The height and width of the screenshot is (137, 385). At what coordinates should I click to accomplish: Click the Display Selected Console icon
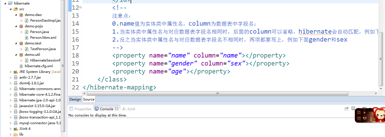(353, 109)
